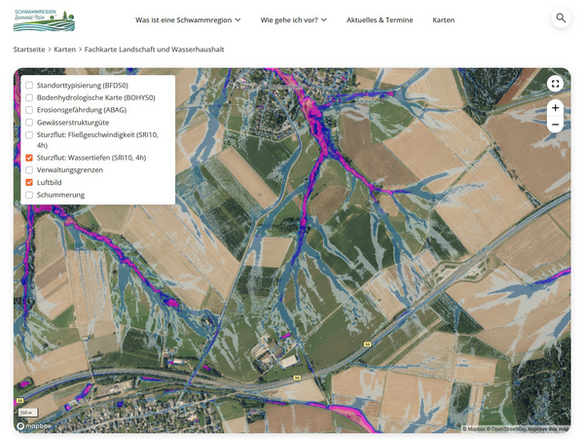
Task: Enable Standorttypisierung (BFD50) checkbox
Action: pos(29,86)
